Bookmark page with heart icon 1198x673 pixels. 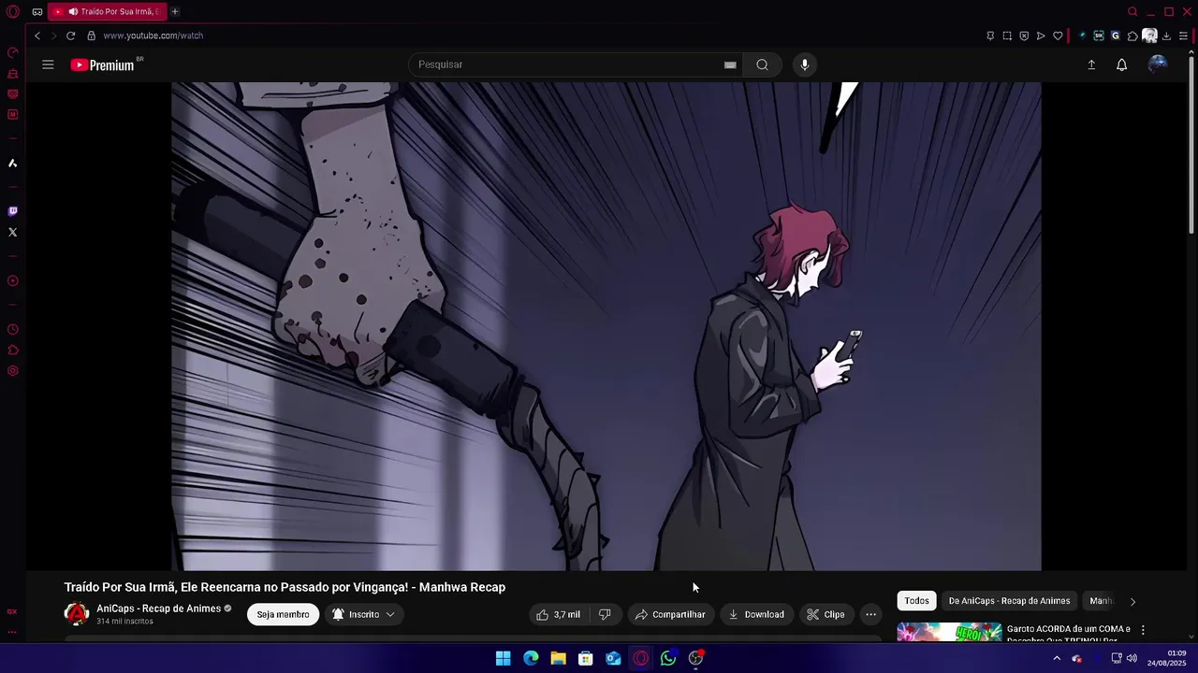(1058, 36)
